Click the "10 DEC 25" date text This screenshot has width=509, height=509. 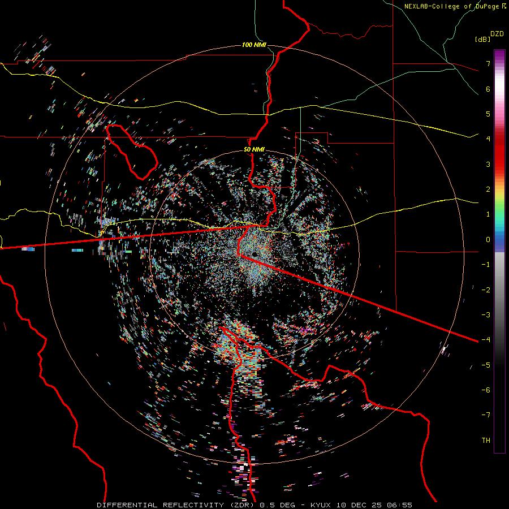click(x=359, y=505)
